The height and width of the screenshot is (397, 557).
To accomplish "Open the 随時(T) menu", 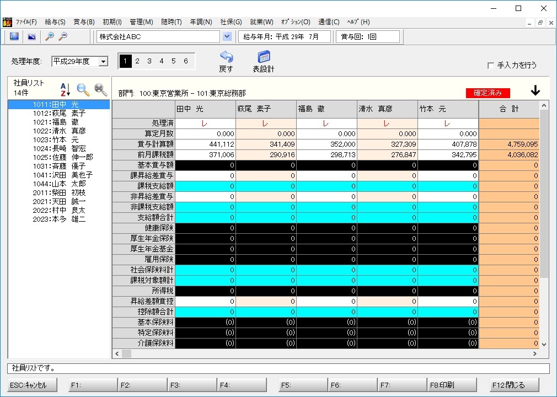I will click(172, 22).
